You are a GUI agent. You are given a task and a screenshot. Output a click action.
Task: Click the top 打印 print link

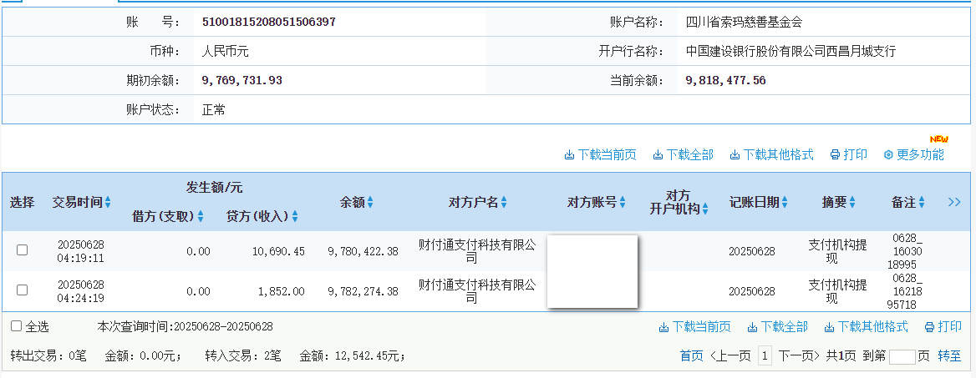tap(849, 155)
